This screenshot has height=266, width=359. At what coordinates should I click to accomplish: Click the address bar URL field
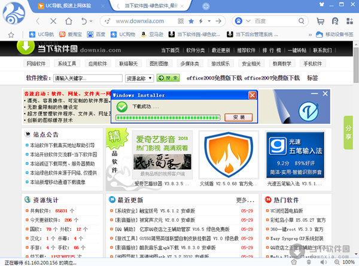click(139, 22)
